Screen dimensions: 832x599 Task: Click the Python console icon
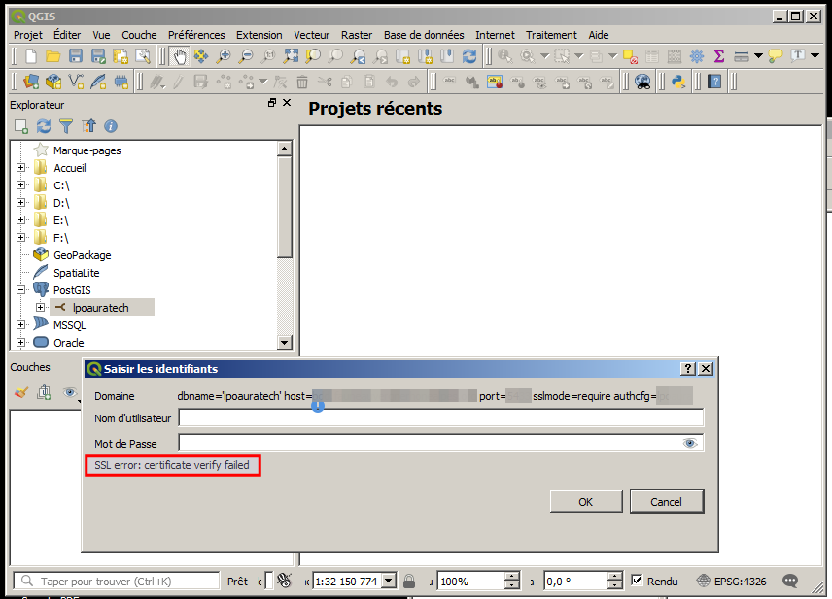coord(678,82)
